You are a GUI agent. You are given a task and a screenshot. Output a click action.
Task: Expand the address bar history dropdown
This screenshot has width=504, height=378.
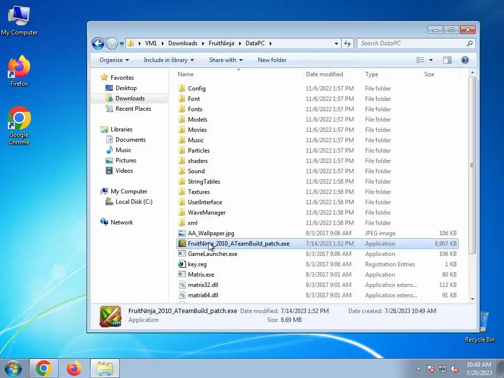pyautogui.click(x=336, y=43)
